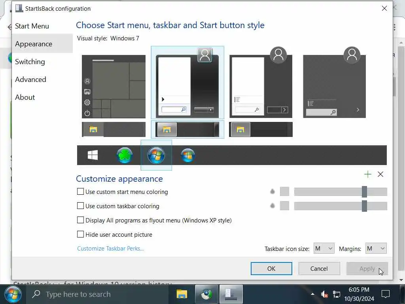Adjust the start menu opacity slider
The width and height of the screenshot is (405, 304).
click(341, 192)
